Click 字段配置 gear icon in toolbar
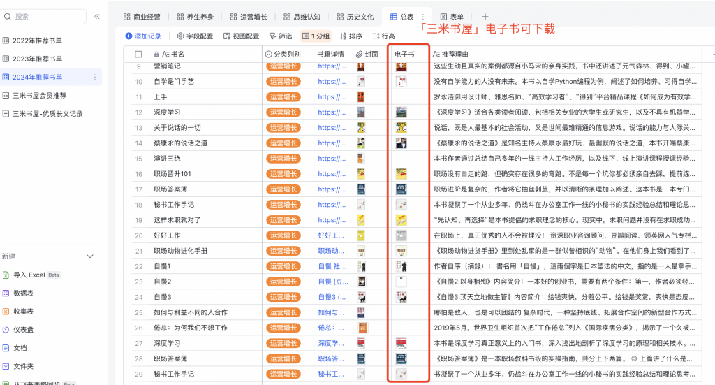This screenshot has width=715, height=385. click(181, 36)
